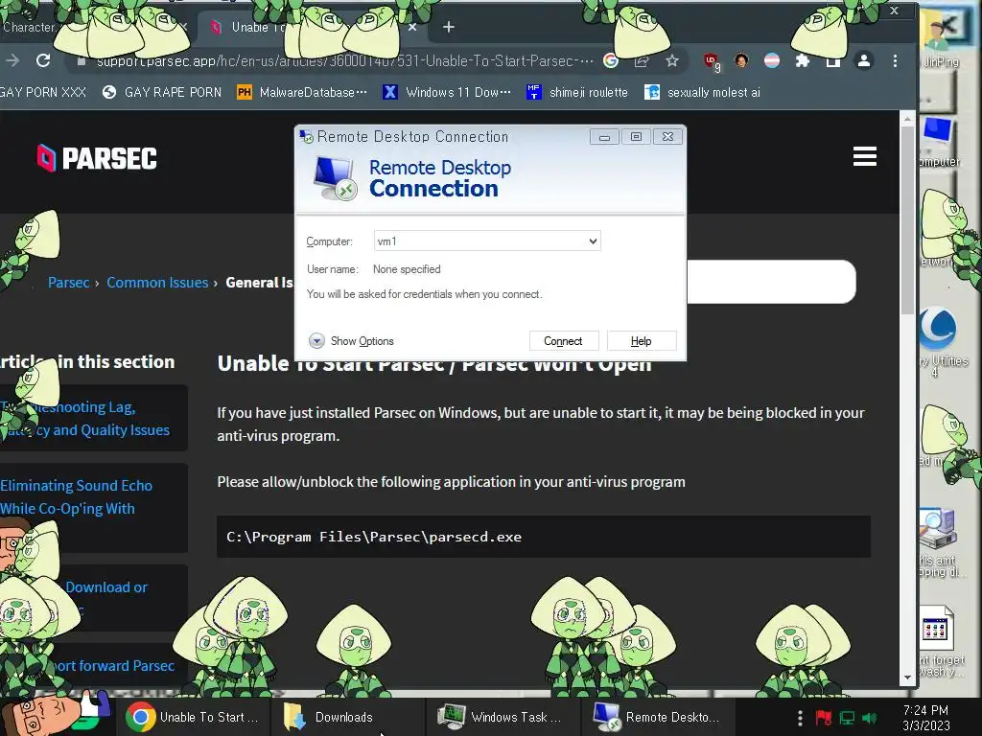Click the Parsec support search field
This screenshot has width=982, height=736.
coord(770,282)
